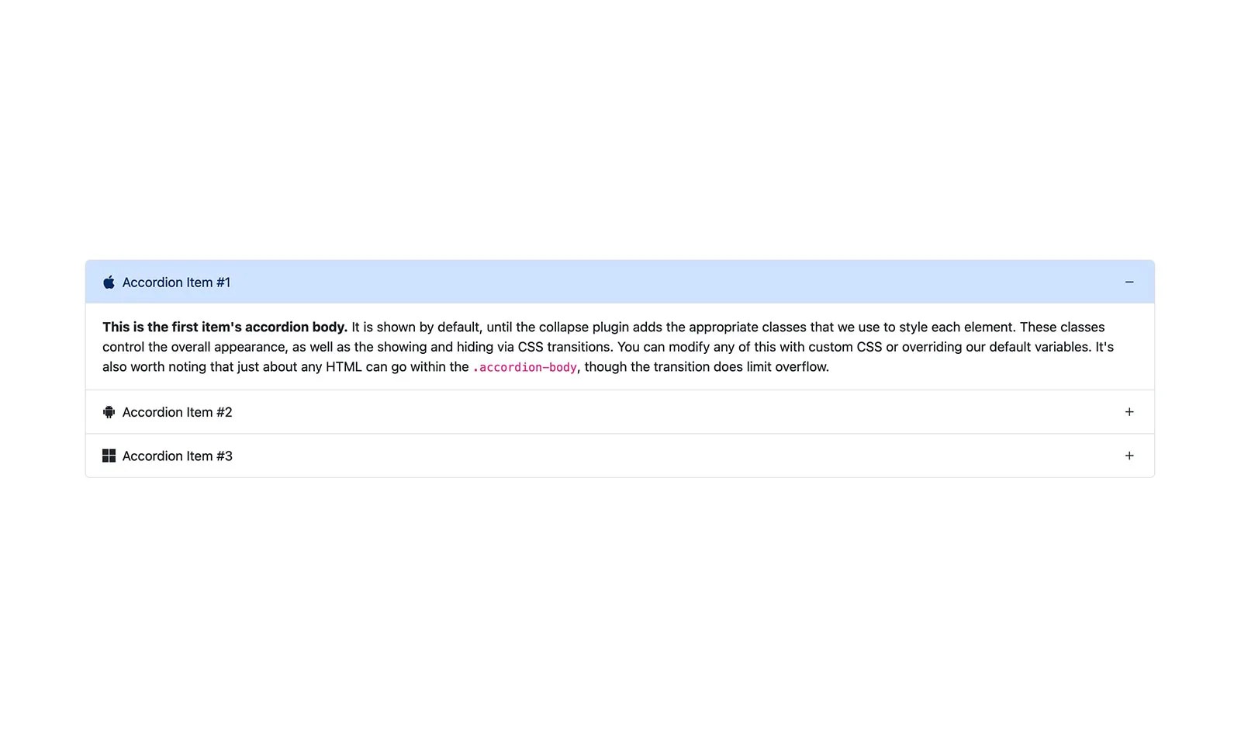Click the .accordion-body code text
The image size is (1241, 745).
[525, 367]
